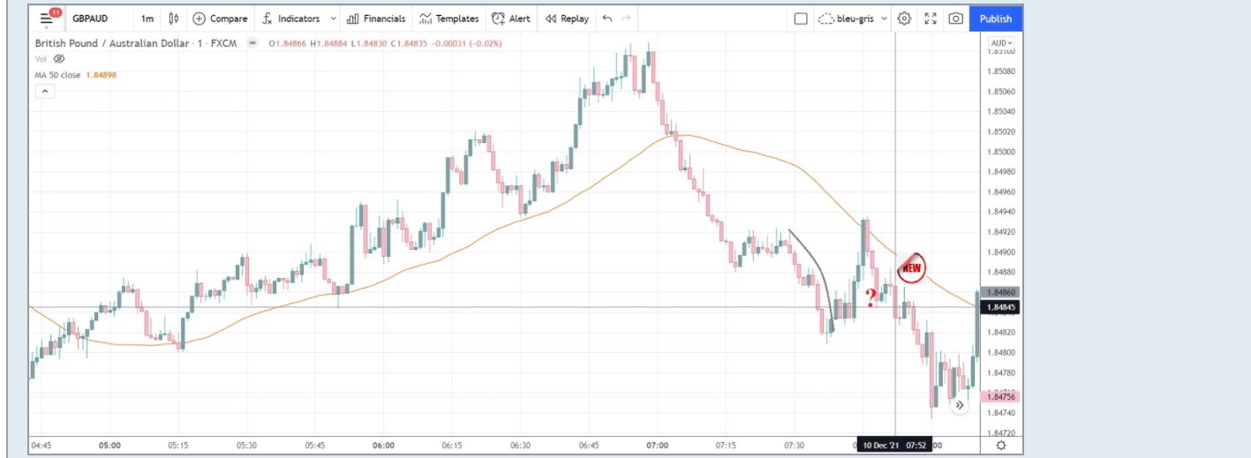The image size is (1251, 458).
Task: Open the Templates menu
Action: coord(448,19)
